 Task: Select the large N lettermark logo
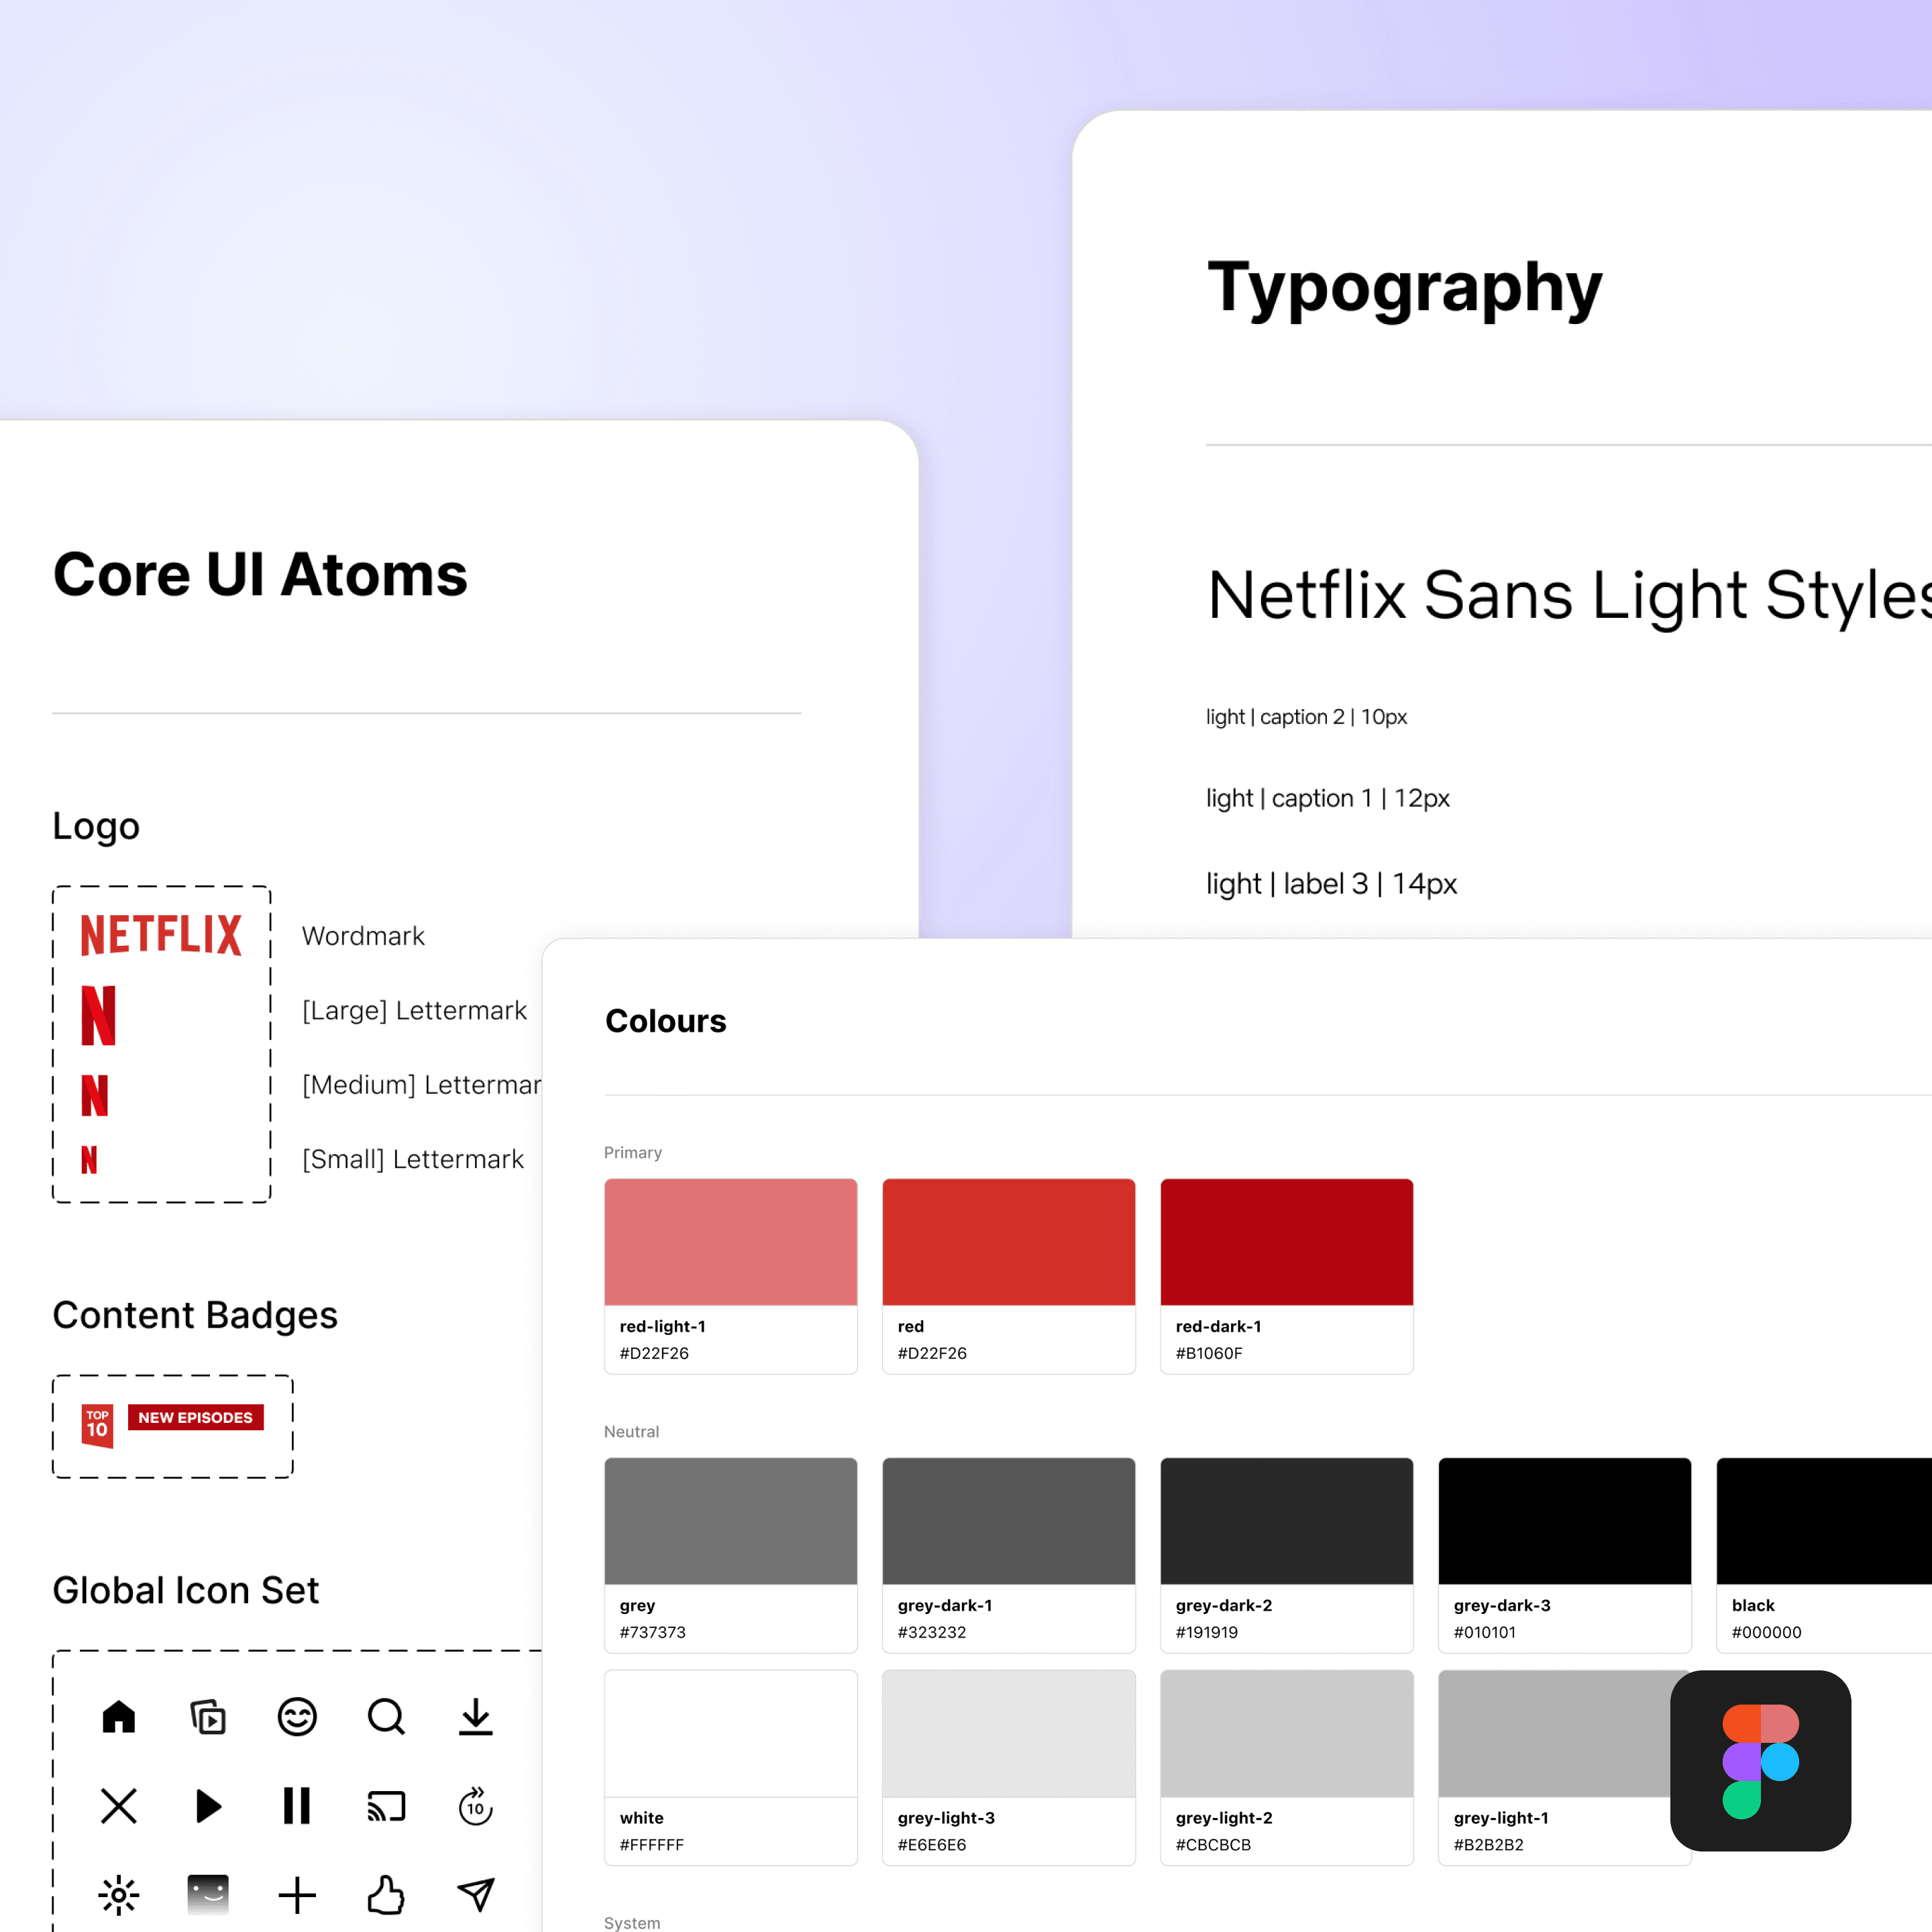pos(99,1015)
